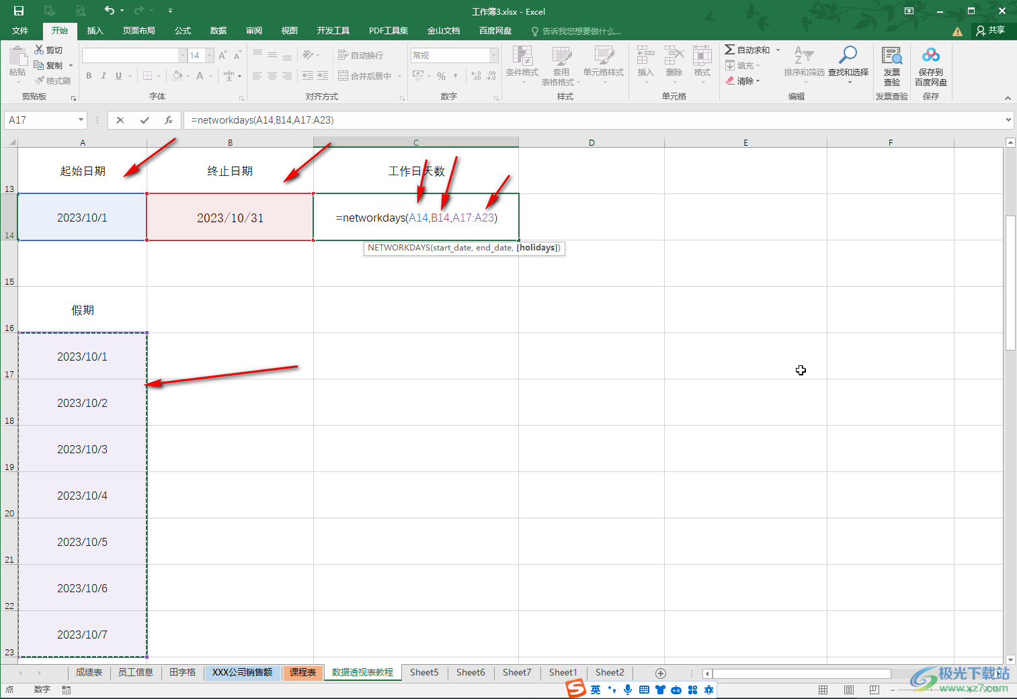Image resolution: width=1017 pixels, height=699 pixels.
Task: Switch to the Insert (插入) ribbon tab
Action: click(95, 30)
